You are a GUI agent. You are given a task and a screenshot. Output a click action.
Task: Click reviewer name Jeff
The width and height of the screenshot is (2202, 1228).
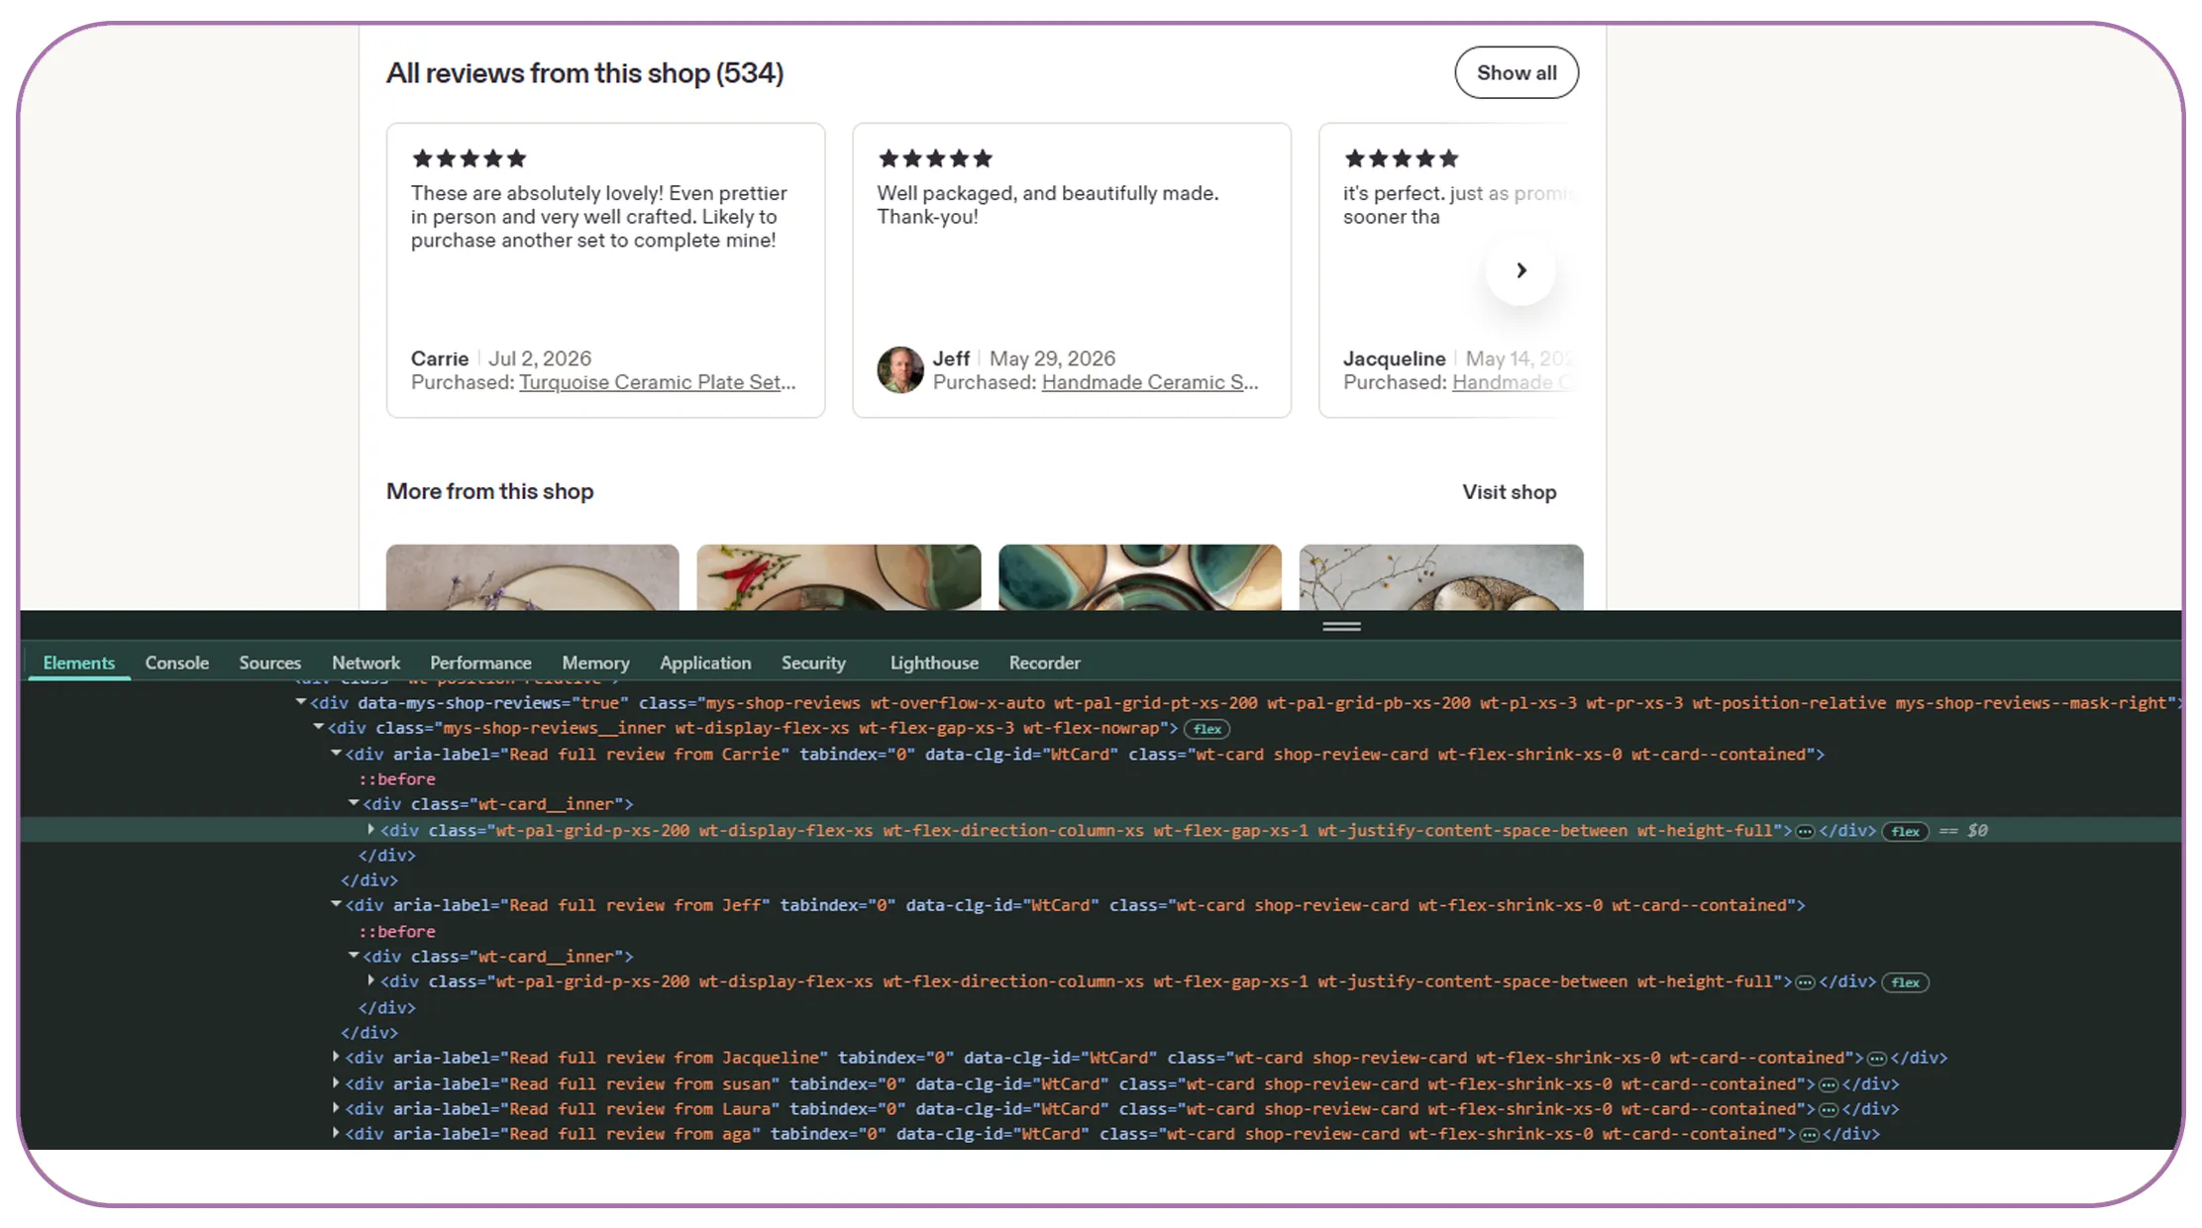(951, 358)
